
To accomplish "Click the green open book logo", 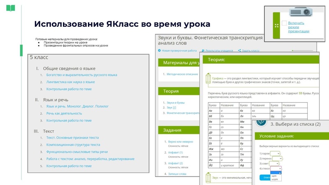I will (11, 8).
